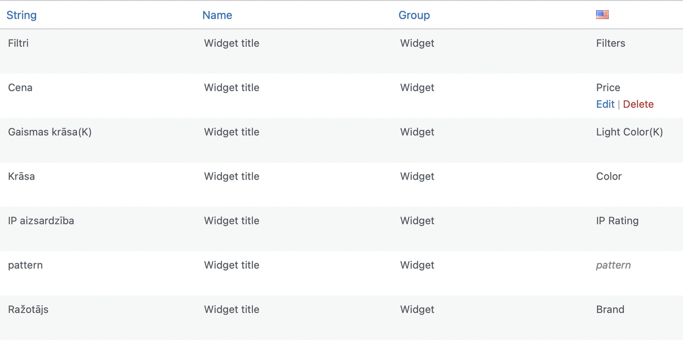Screen dimensions: 683x347
Task: Sort table by String column header
Action: (21, 15)
